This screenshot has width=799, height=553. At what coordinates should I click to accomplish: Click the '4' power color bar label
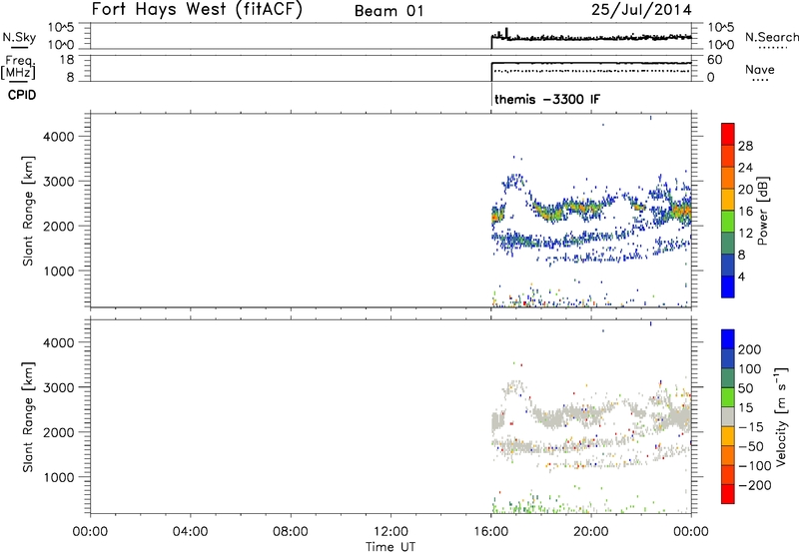tap(741, 276)
